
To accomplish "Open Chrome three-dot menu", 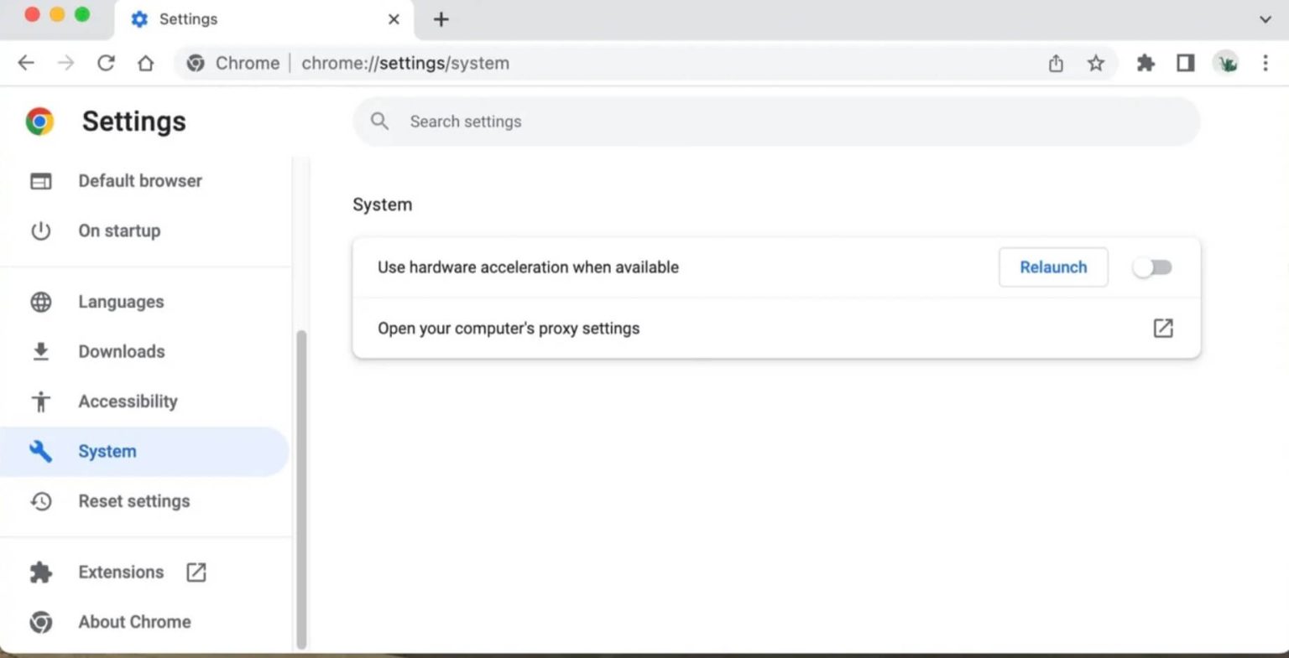I will [x=1266, y=63].
